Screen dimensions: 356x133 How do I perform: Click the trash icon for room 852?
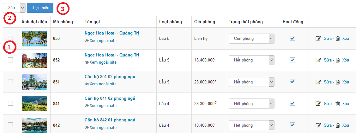338,60
